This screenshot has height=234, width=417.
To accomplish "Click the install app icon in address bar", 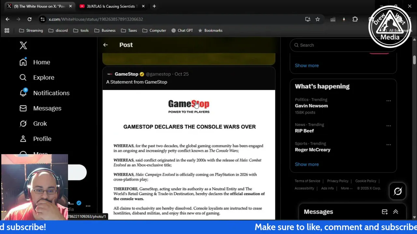I will coord(308,19).
